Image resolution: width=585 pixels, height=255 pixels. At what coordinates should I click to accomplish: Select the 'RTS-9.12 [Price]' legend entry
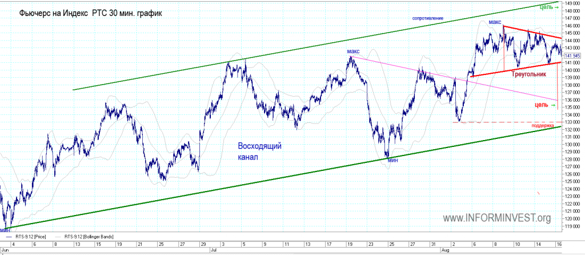30,237
